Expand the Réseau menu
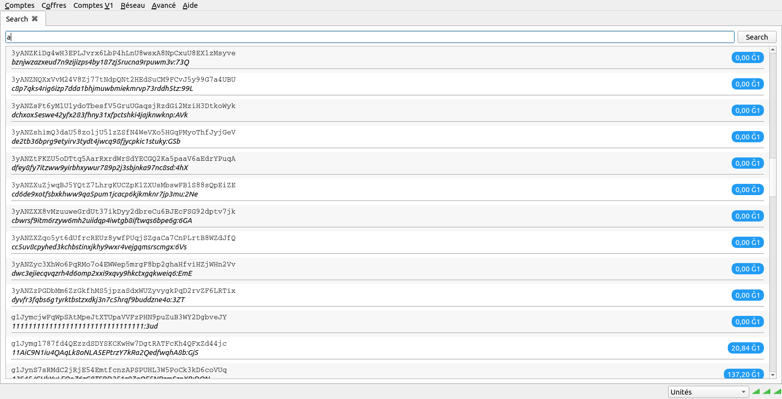Screen dimensions: 782x399 coord(132,5)
